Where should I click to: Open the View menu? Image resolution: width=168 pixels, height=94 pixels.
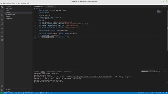point(13,4)
